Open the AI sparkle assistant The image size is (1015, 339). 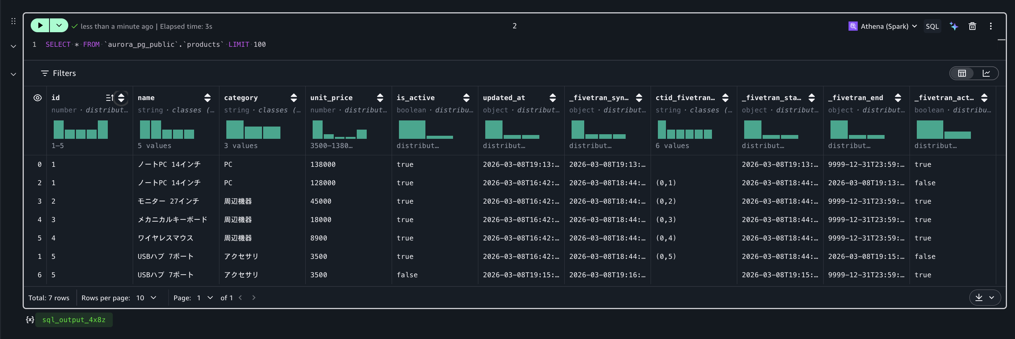pyautogui.click(x=954, y=26)
